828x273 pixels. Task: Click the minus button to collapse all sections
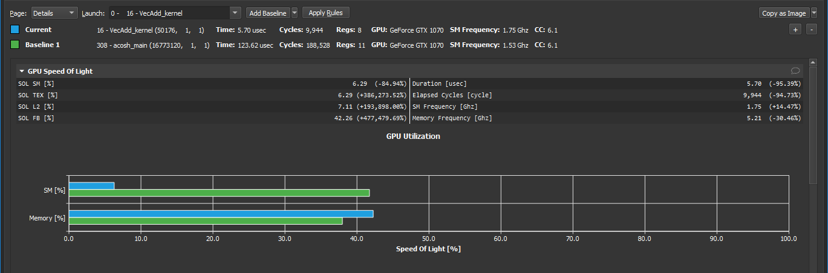pyautogui.click(x=811, y=30)
